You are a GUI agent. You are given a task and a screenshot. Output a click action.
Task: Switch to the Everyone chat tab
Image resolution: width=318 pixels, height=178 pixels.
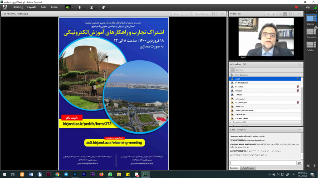[234, 168]
